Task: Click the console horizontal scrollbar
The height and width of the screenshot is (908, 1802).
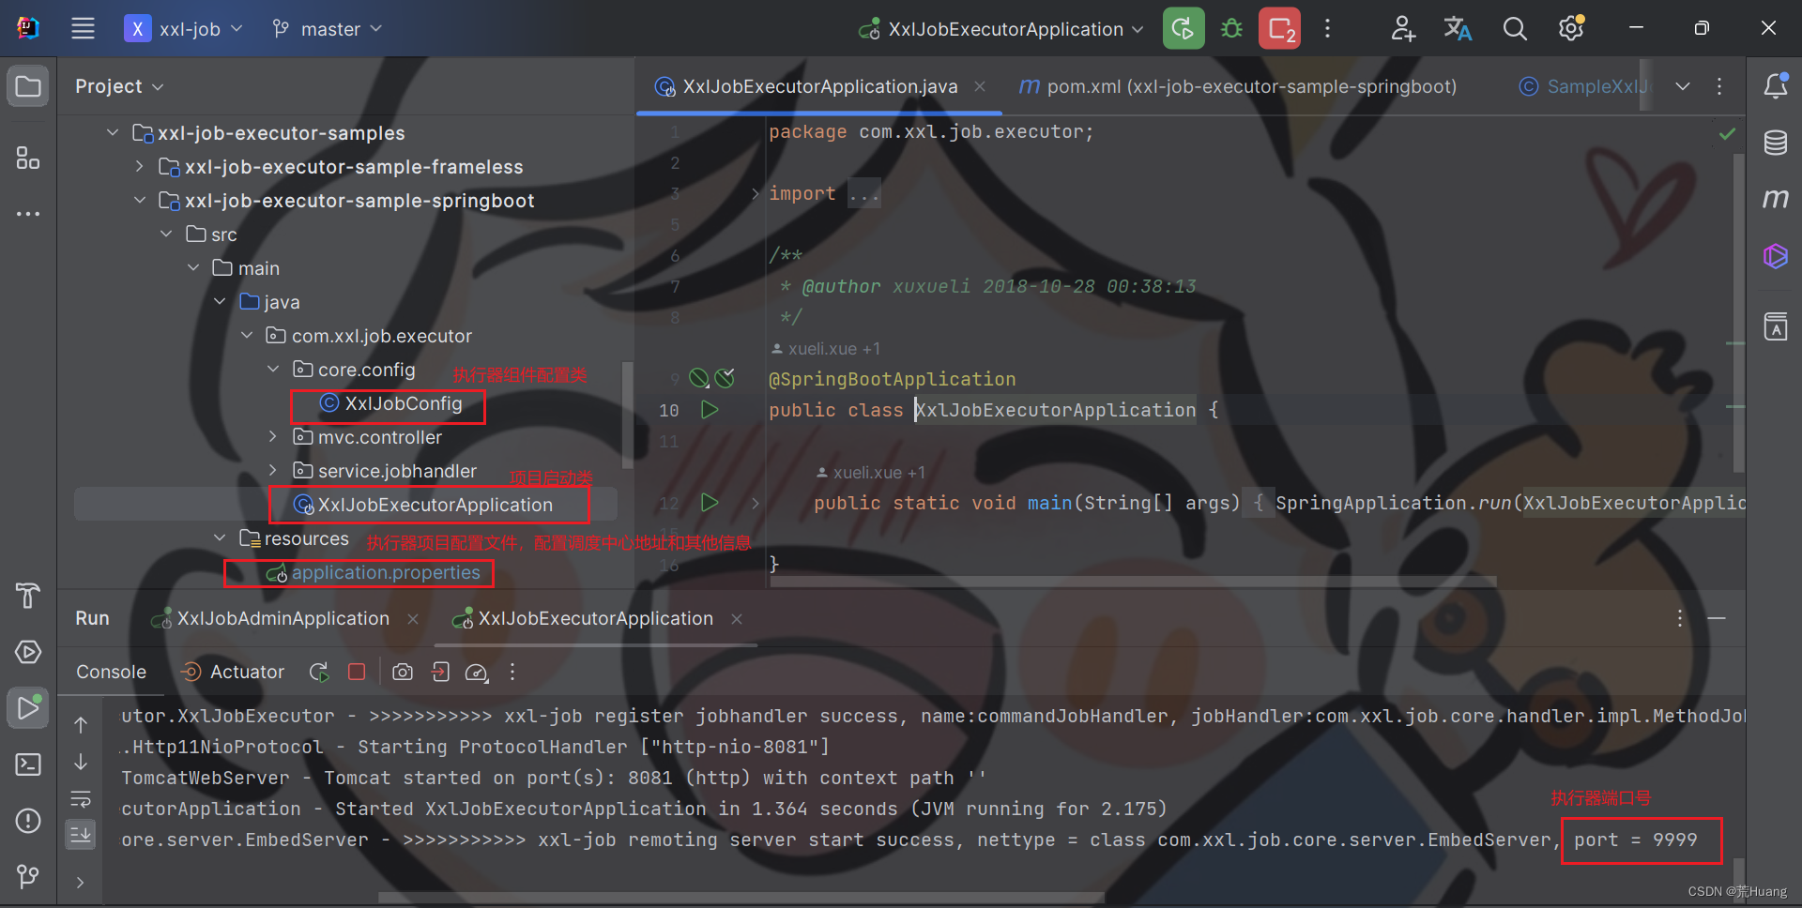Action: tap(741, 897)
